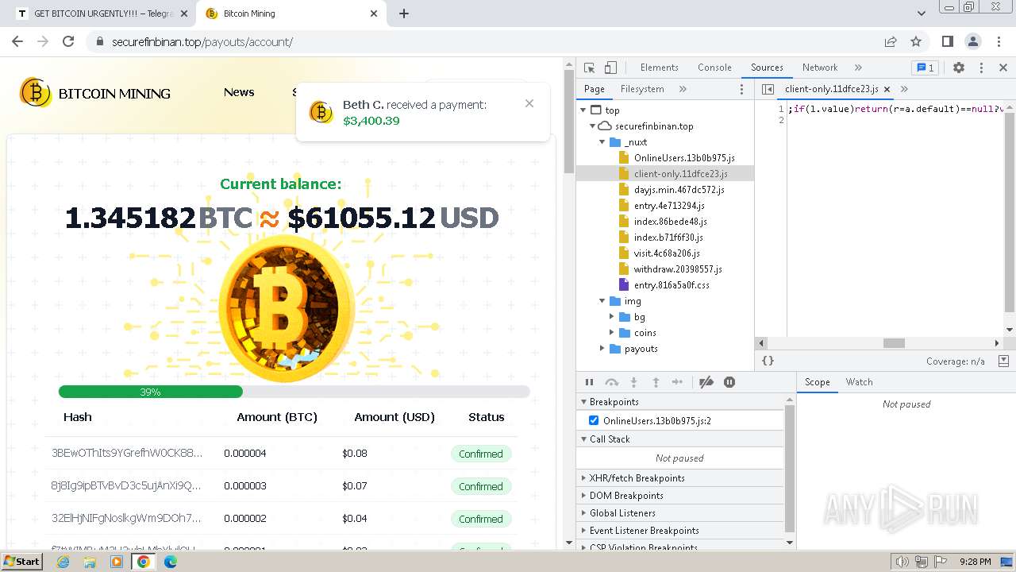The image size is (1016, 572).
Task: Click the Bitcoin Mining logo
Action: (x=95, y=93)
